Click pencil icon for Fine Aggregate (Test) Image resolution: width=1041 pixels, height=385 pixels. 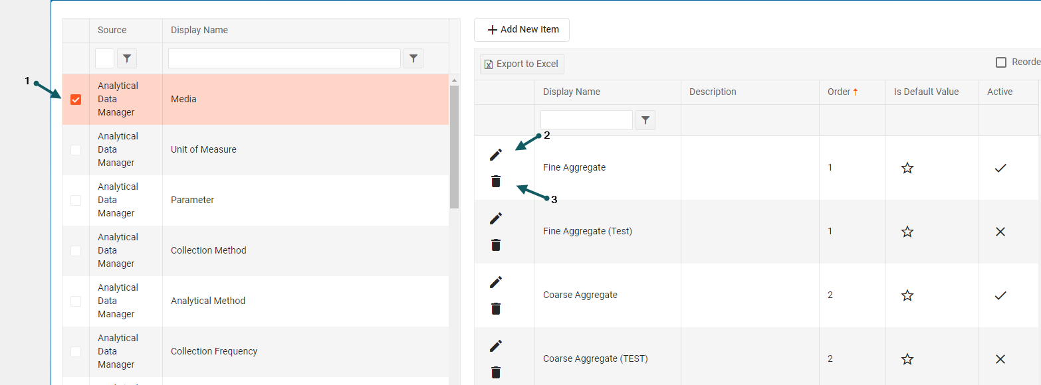pyautogui.click(x=496, y=218)
